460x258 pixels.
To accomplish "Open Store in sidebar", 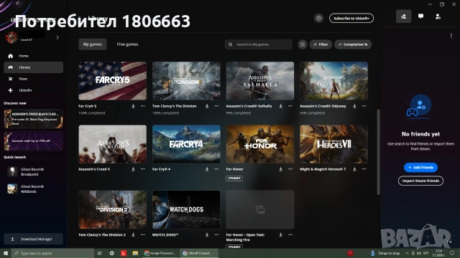I will (34, 79).
